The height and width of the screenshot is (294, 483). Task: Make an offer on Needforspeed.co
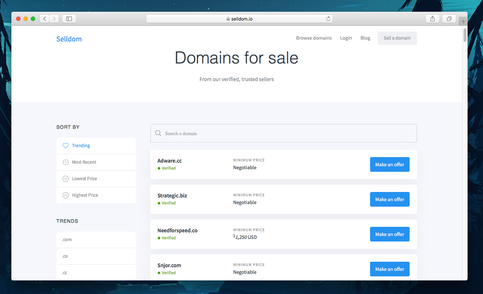tap(390, 234)
